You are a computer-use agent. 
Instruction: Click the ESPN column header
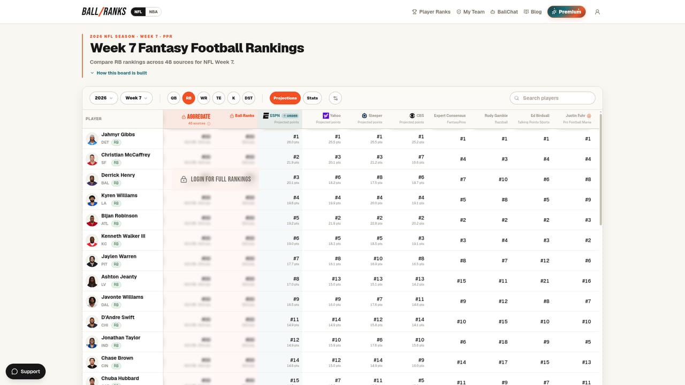tap(280, 119)
